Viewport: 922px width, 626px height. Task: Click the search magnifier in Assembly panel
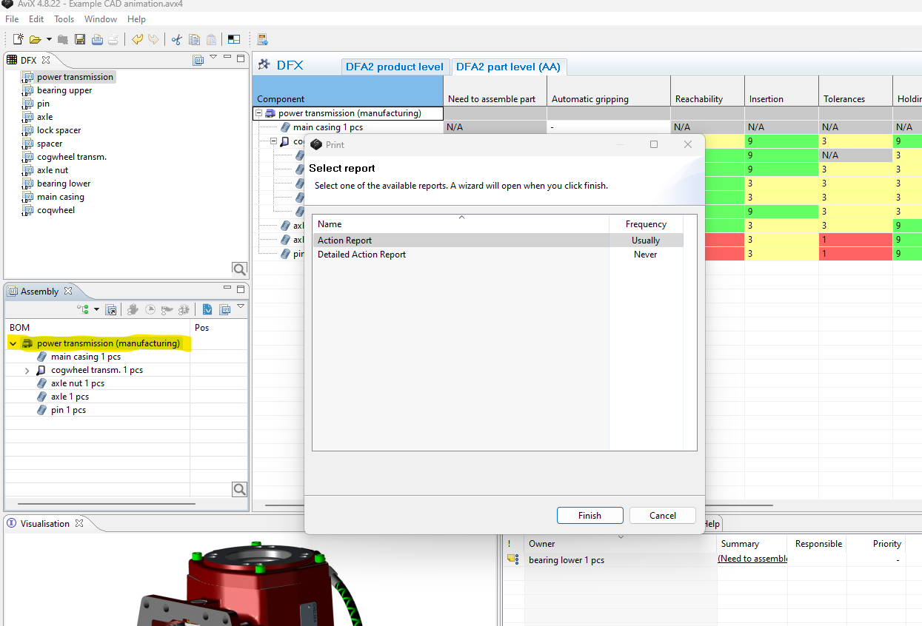pyautogui.click(x=239, y=489)
